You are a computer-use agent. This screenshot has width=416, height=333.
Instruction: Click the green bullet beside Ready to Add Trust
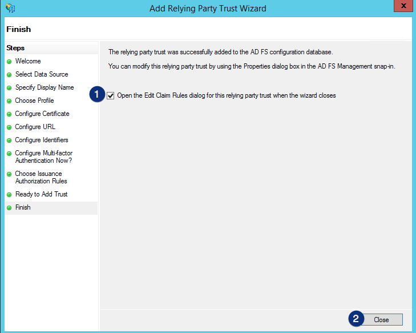click(x=9, y=195)
